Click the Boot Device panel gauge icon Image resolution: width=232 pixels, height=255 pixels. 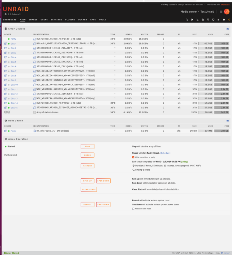[228, 121]
